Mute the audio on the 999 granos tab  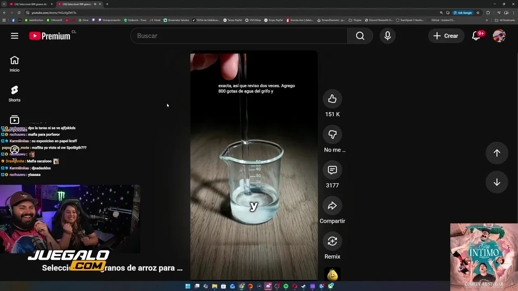click(x=95, y=4)
